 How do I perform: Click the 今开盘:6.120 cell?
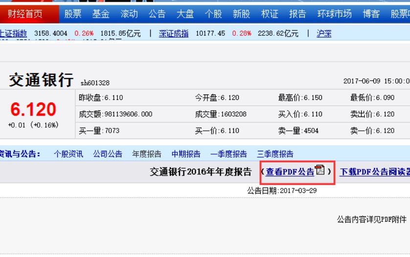[x=217, y=97]
